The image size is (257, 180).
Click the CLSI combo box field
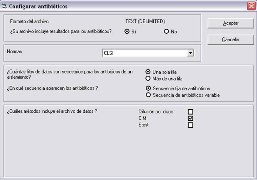(x=148, y=53)
